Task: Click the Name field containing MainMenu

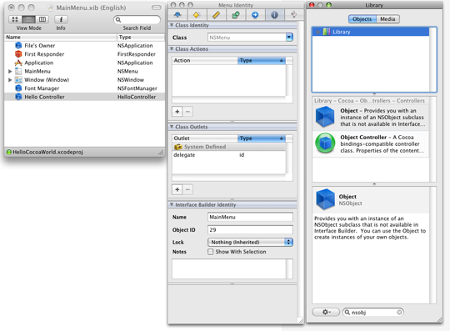Action: coord(250,217)
